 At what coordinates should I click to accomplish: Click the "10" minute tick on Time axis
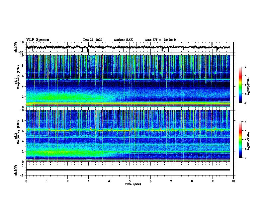(x=233, y=181)
